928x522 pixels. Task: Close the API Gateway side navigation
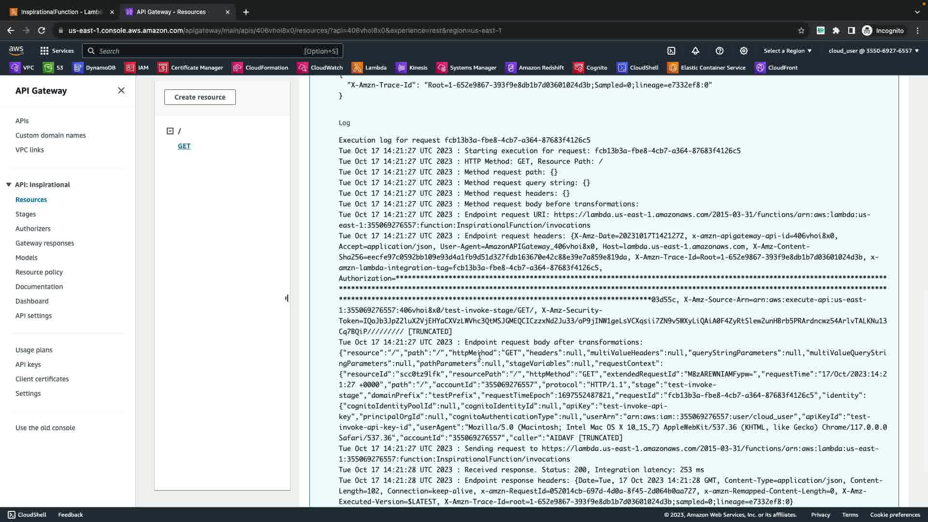121,90
